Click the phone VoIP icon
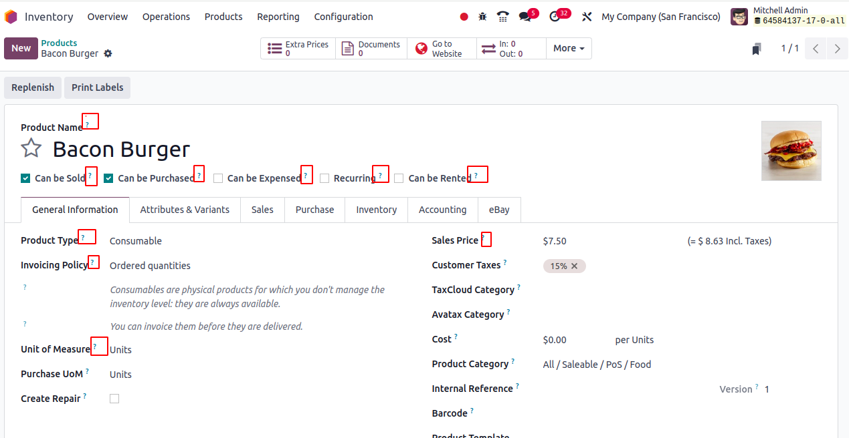The width and height of the screenshot is (849, 438). [503, 17]
